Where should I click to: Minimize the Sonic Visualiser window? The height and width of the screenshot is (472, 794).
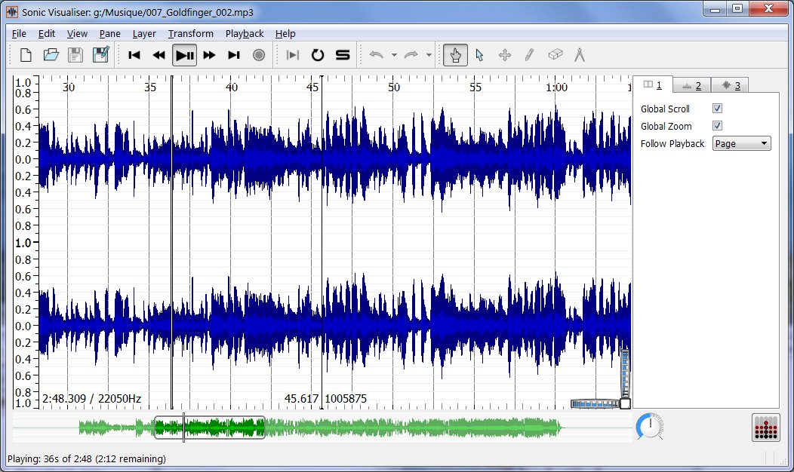pyautogui.click(x=716, y=9)
